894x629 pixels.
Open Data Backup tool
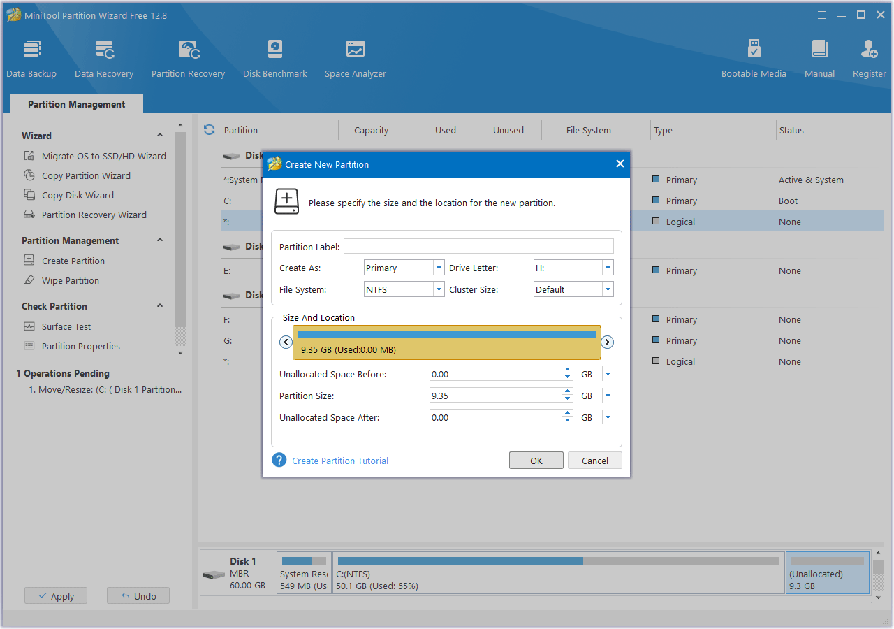pos(31,59)
